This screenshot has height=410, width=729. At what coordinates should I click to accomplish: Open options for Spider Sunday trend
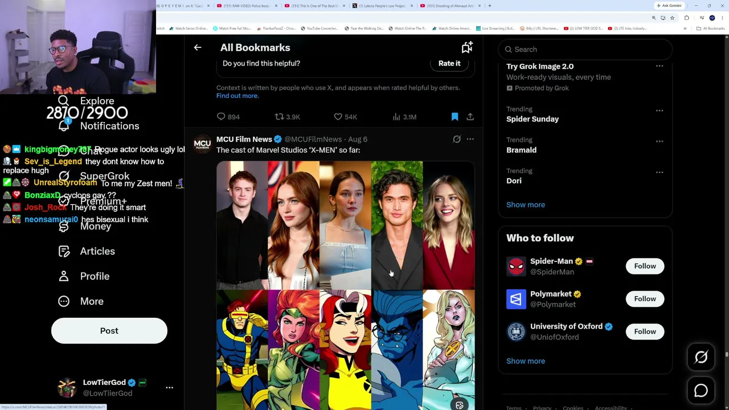pos(660,110)
